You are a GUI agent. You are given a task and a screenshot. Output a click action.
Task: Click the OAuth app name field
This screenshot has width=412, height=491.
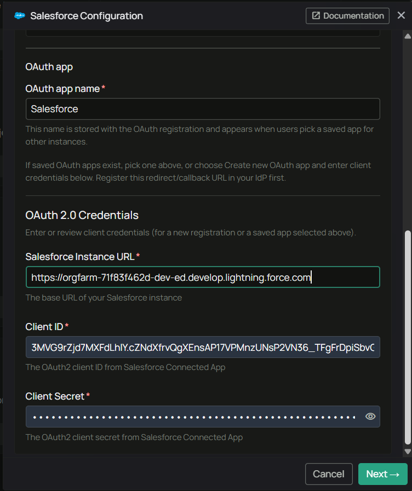coord(203,109)
